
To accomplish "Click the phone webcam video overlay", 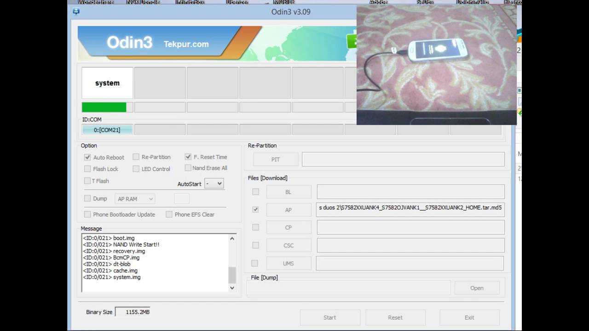I will point(436,65).
